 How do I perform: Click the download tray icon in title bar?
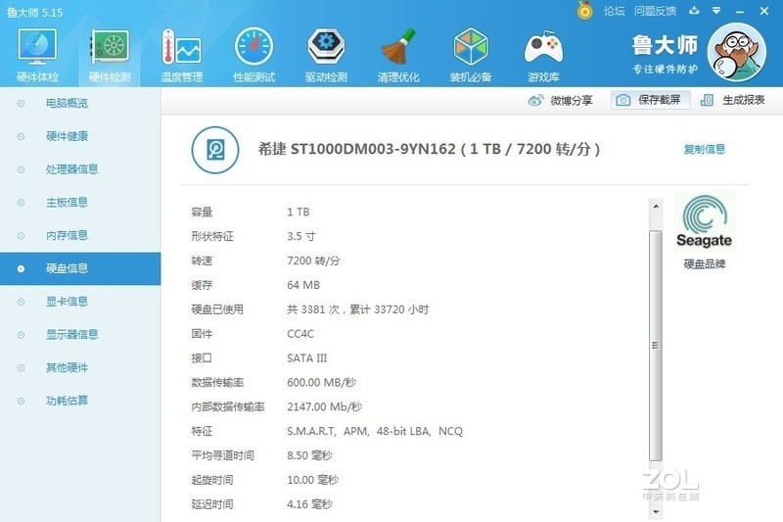point(694,11)
